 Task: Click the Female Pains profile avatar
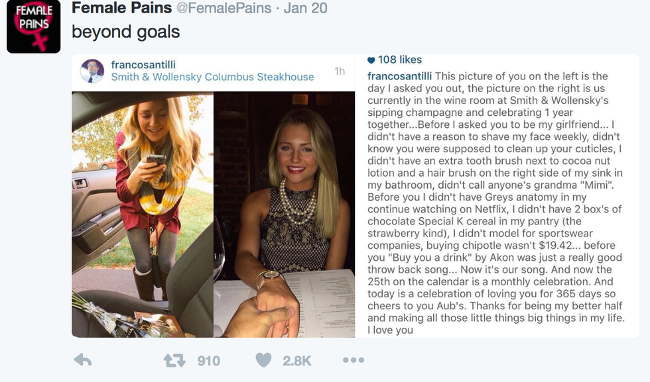(x=34, y=27)
